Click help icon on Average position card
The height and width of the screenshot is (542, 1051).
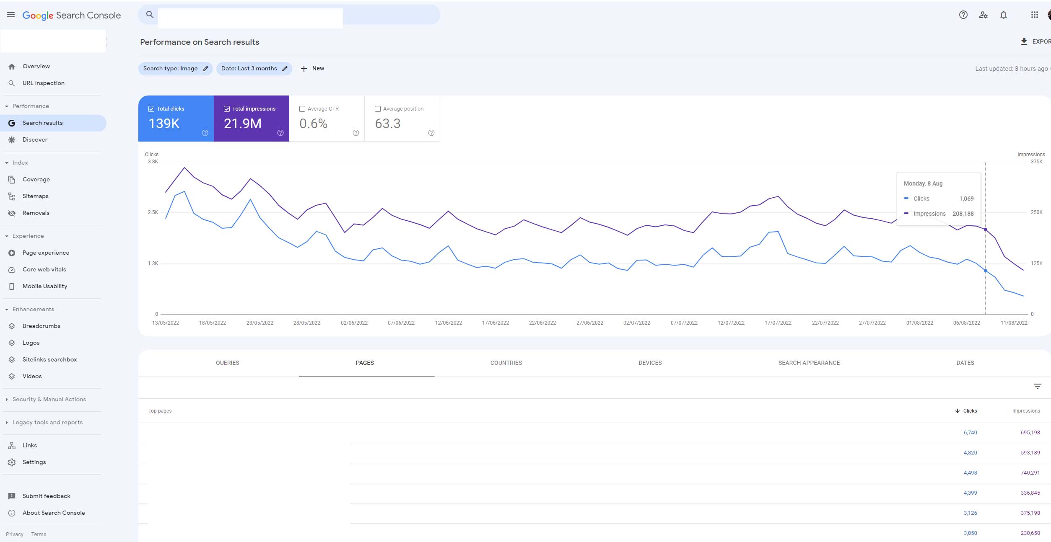point(431,133)
